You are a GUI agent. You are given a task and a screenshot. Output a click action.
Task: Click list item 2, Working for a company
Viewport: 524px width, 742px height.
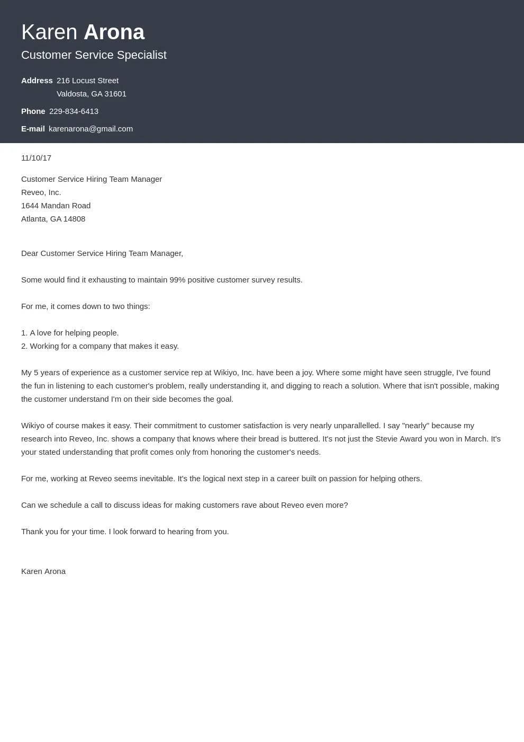coord(100,346)
